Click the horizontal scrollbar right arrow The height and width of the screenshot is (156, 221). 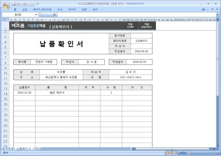point(214,149)
